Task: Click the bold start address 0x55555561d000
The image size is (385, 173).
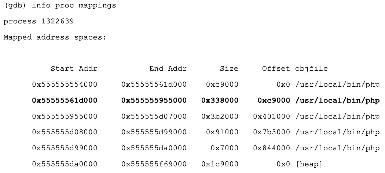Action: click(x=65, y=101)
